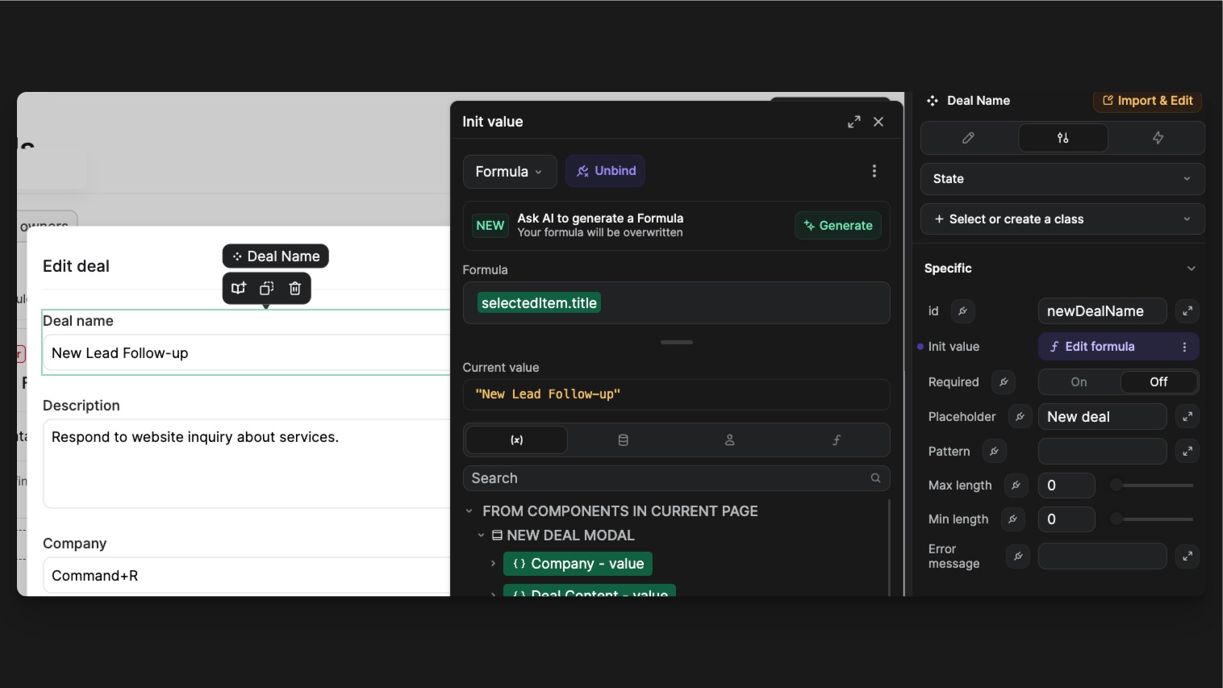
Task: Open the three-dot menu beside Unbind
Action: [x=874, y=171]
